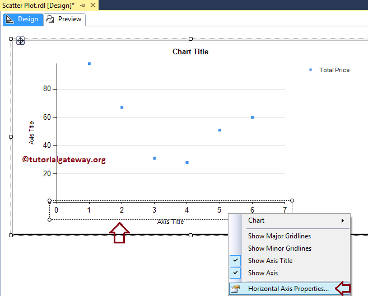
Task: Click horizontal axis label 3
Action: [x=154, y=210]
